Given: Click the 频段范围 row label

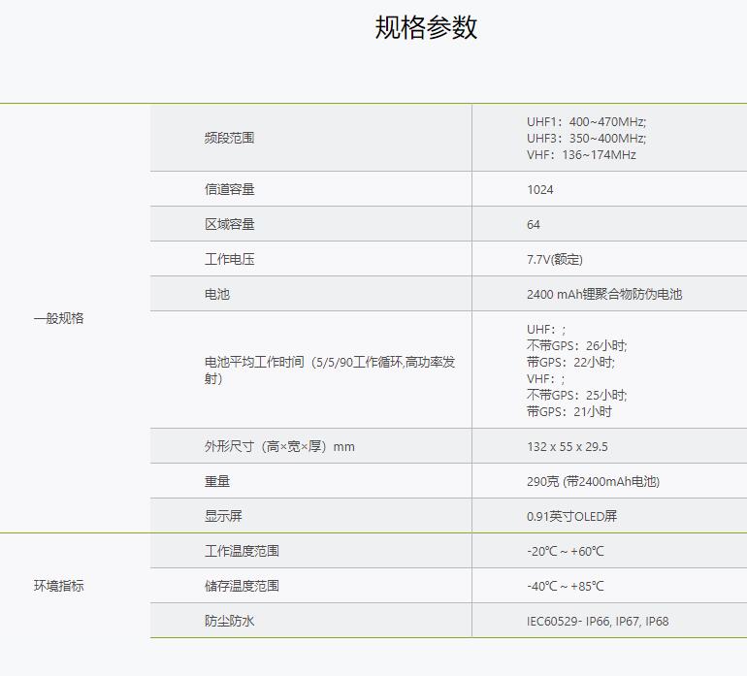Looking at the screenshot, I should click(229, 138).
